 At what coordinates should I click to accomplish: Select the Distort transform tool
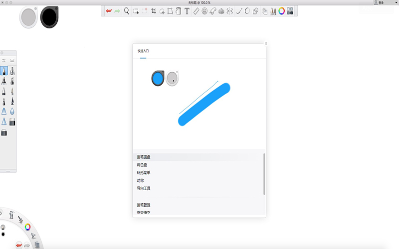pos(170,11)
